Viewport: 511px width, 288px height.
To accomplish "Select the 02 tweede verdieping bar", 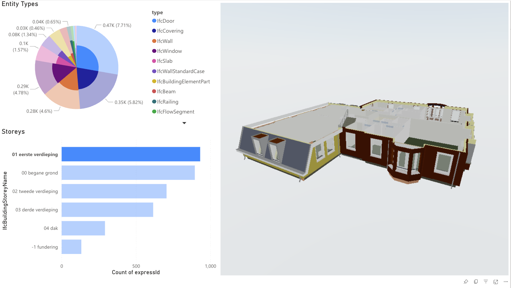I will [113, 191].
